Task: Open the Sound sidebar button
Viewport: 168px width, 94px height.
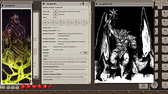Action: point(165,76)
